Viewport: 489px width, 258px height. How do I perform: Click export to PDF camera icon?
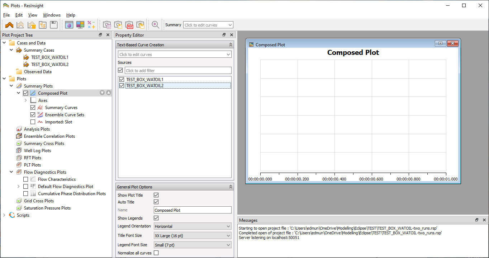click(x=129, y=25)
